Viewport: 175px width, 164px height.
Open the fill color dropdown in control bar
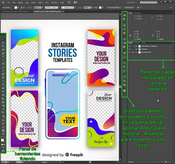coord(18,8)
